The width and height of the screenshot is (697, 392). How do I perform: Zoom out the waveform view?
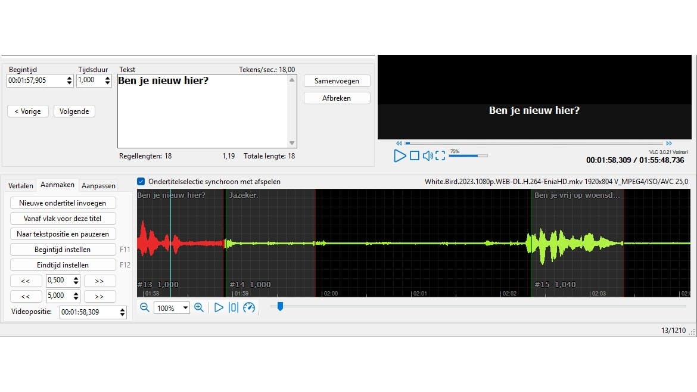point(144,307)
